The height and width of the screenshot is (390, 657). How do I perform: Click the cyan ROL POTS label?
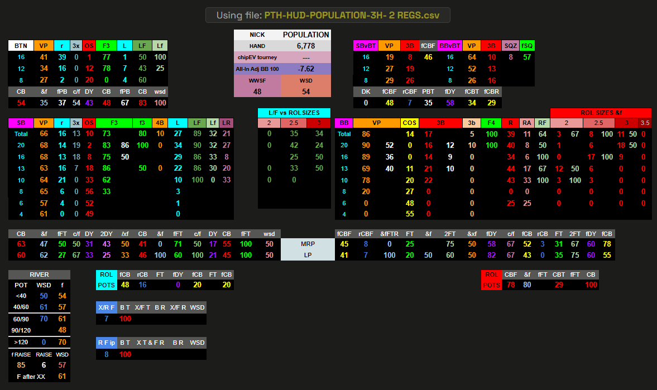tap(107, 280)
